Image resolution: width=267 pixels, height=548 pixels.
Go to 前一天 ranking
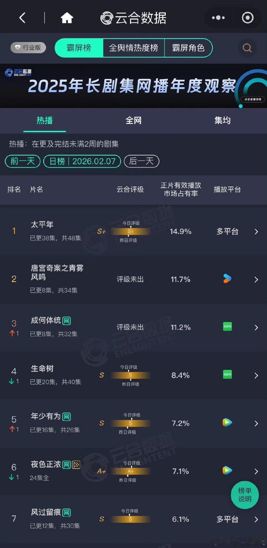coord(23,161)
